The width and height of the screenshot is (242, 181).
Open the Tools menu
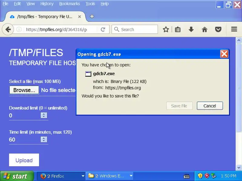(x=90, y=4)
